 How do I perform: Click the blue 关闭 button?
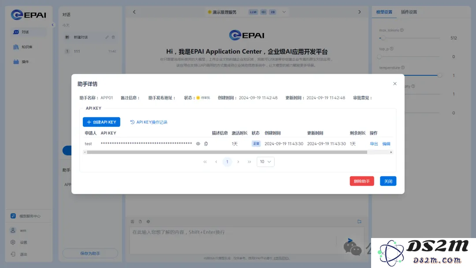[388, 181]
